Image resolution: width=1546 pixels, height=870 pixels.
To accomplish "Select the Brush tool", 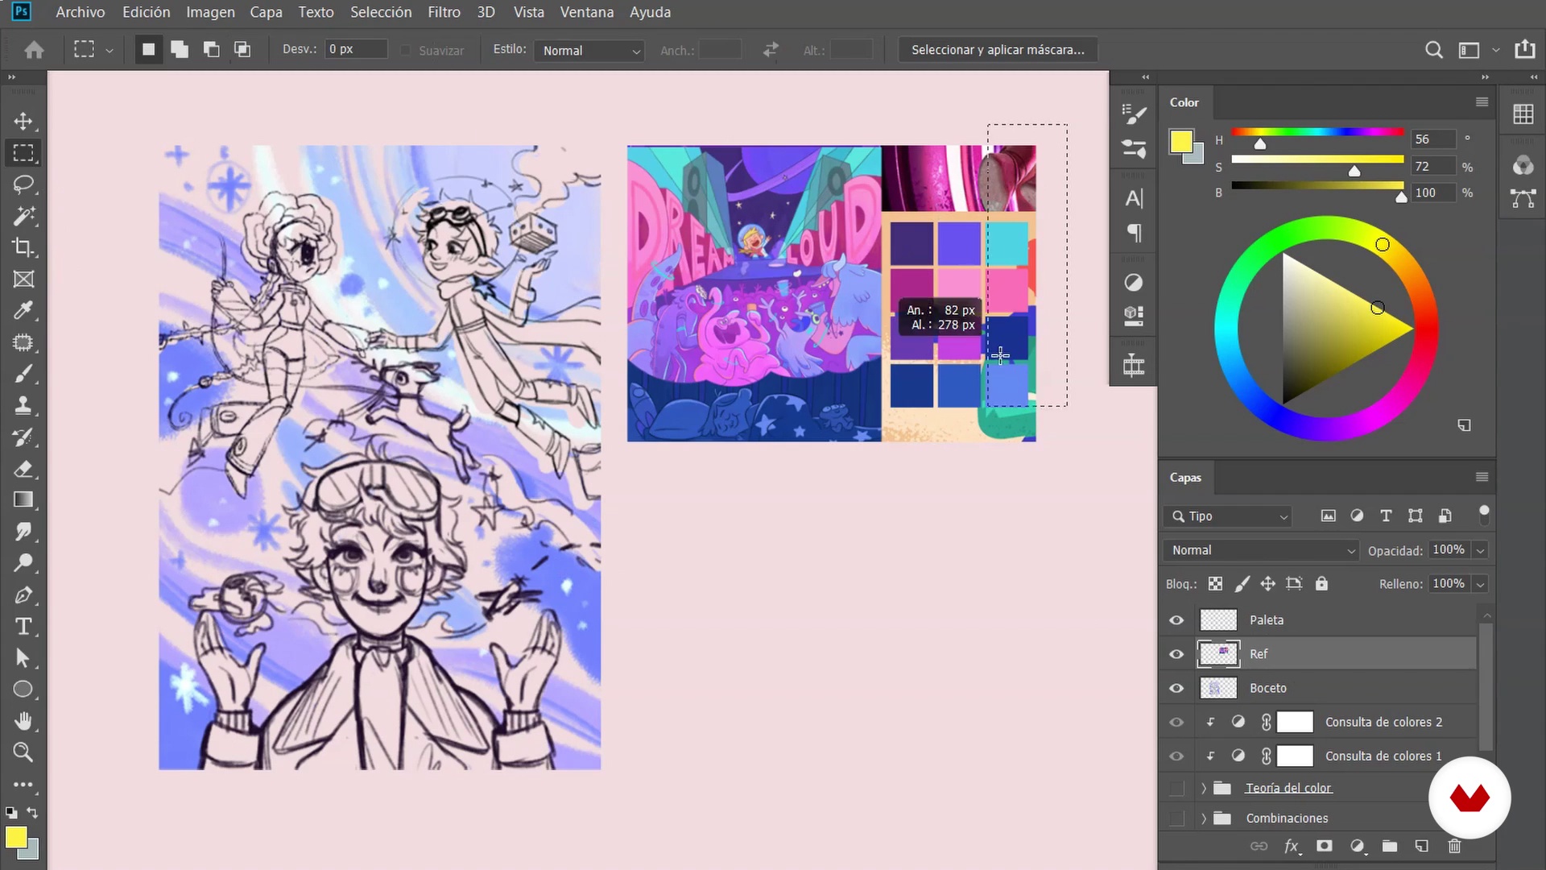I will click(x=23, y=374).
